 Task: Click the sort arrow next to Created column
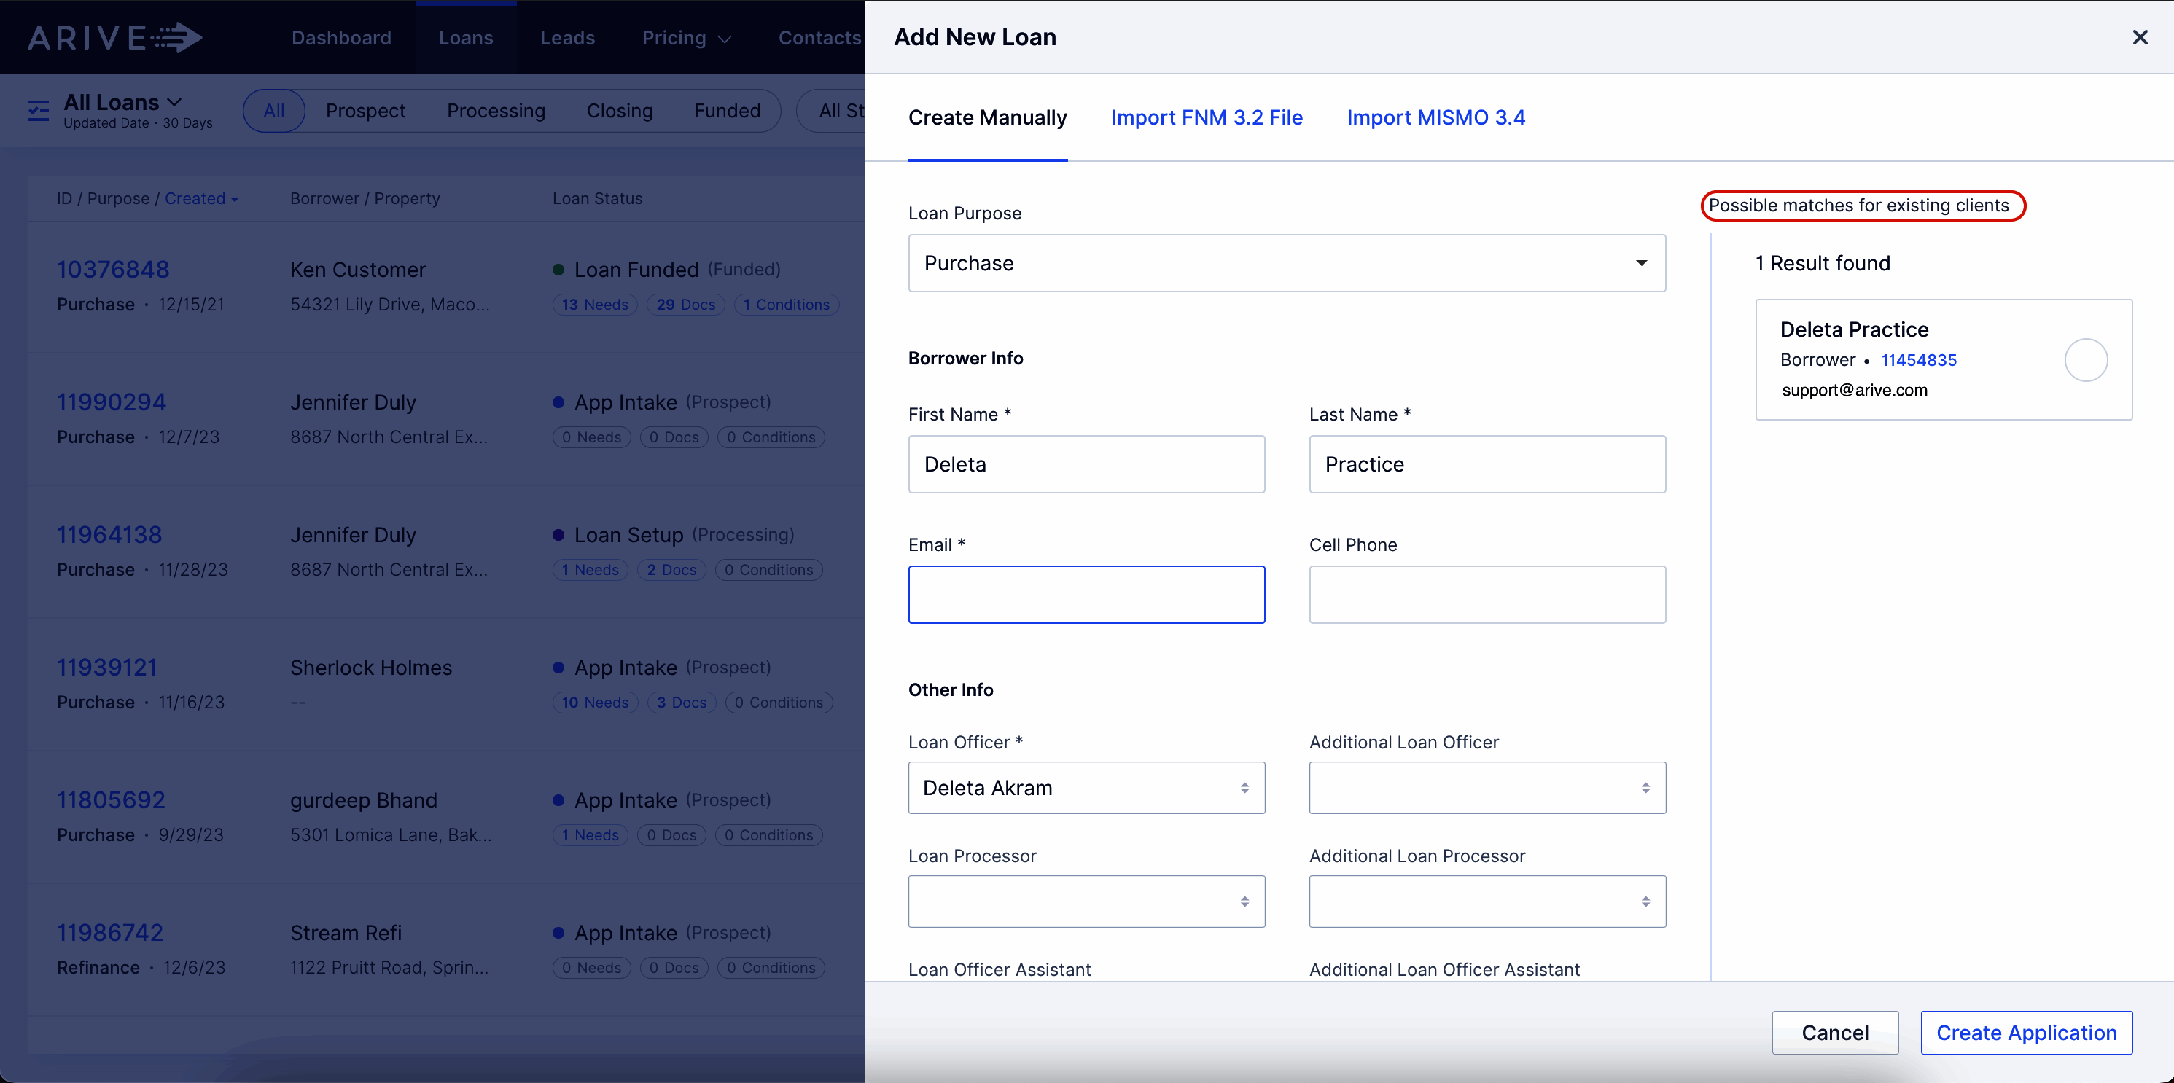point(234,198)
